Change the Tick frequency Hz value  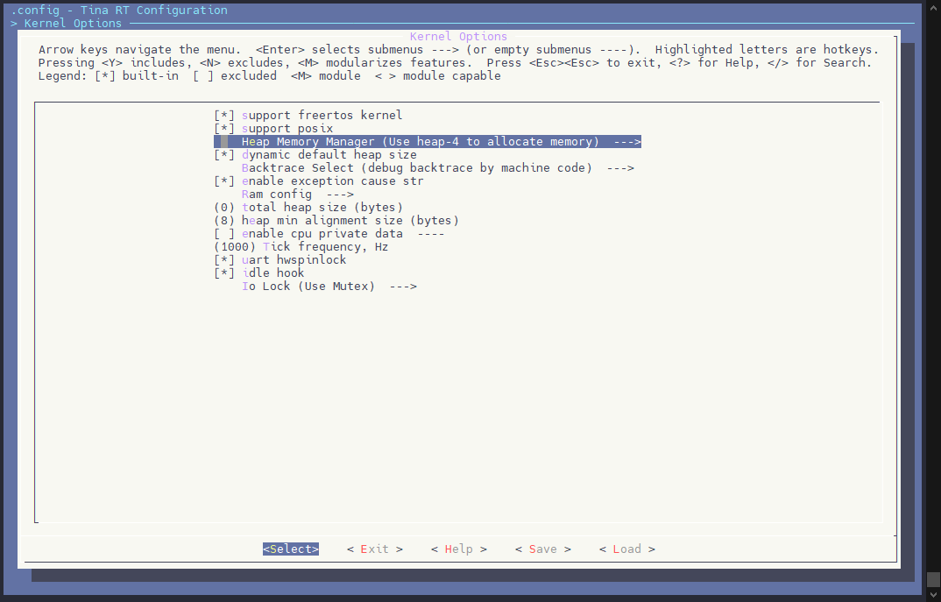(x=301, y=247)
